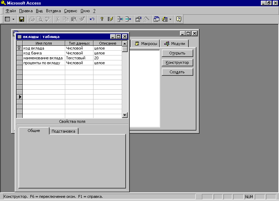
Task: Save the table with the floppy icon
Action: click(22, 19)
